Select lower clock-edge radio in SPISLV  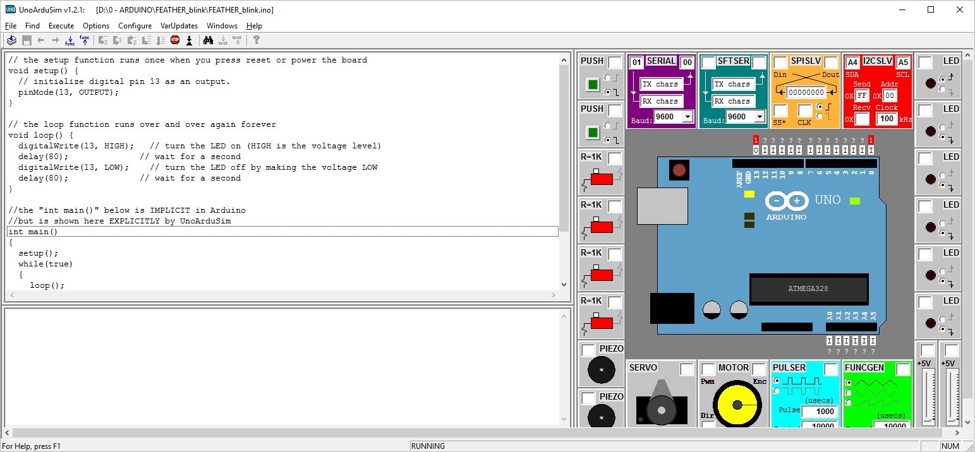pyautogui.click(x=820, y=116)
